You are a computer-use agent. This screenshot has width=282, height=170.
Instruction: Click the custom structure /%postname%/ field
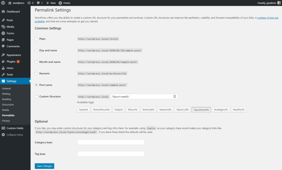click(144, 97)
